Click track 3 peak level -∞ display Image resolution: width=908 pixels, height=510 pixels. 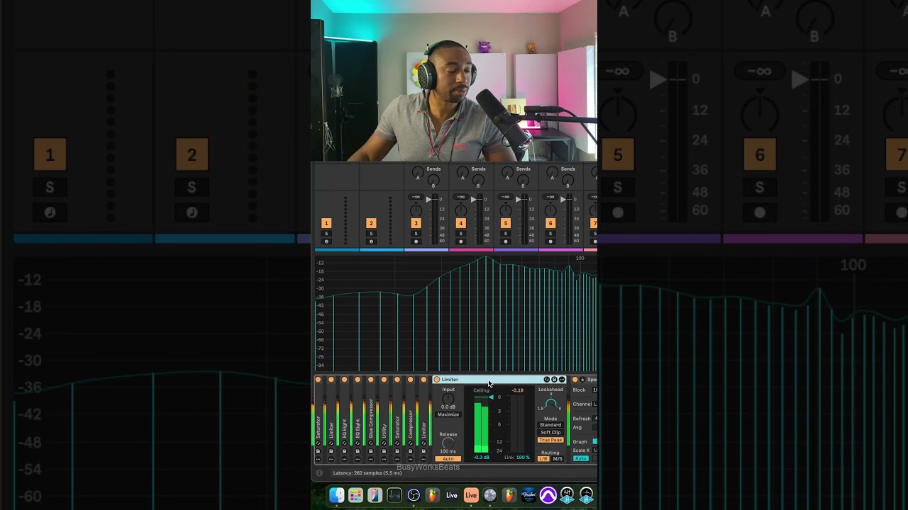pyautogui.click(x=416, y=197)
